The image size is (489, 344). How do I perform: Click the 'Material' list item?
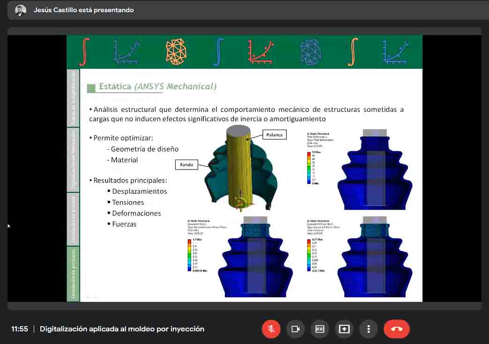(x=124, y=160)
